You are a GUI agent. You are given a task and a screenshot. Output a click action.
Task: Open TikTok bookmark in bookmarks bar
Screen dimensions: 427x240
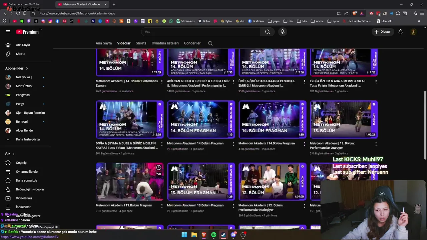tap(71, 21)
